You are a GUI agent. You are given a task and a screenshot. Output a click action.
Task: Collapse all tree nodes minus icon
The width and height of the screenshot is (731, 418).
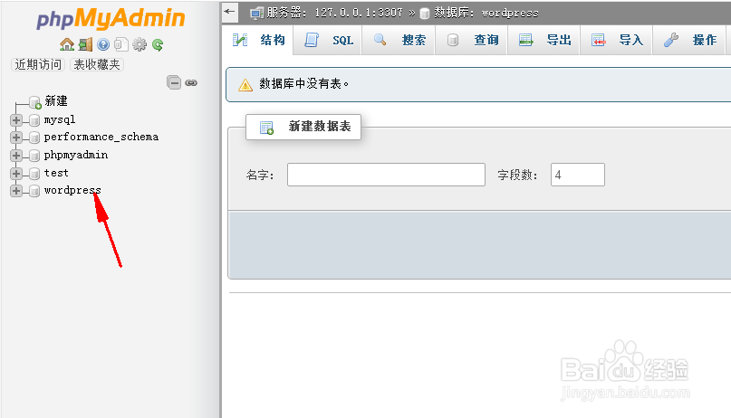(174, 83)
